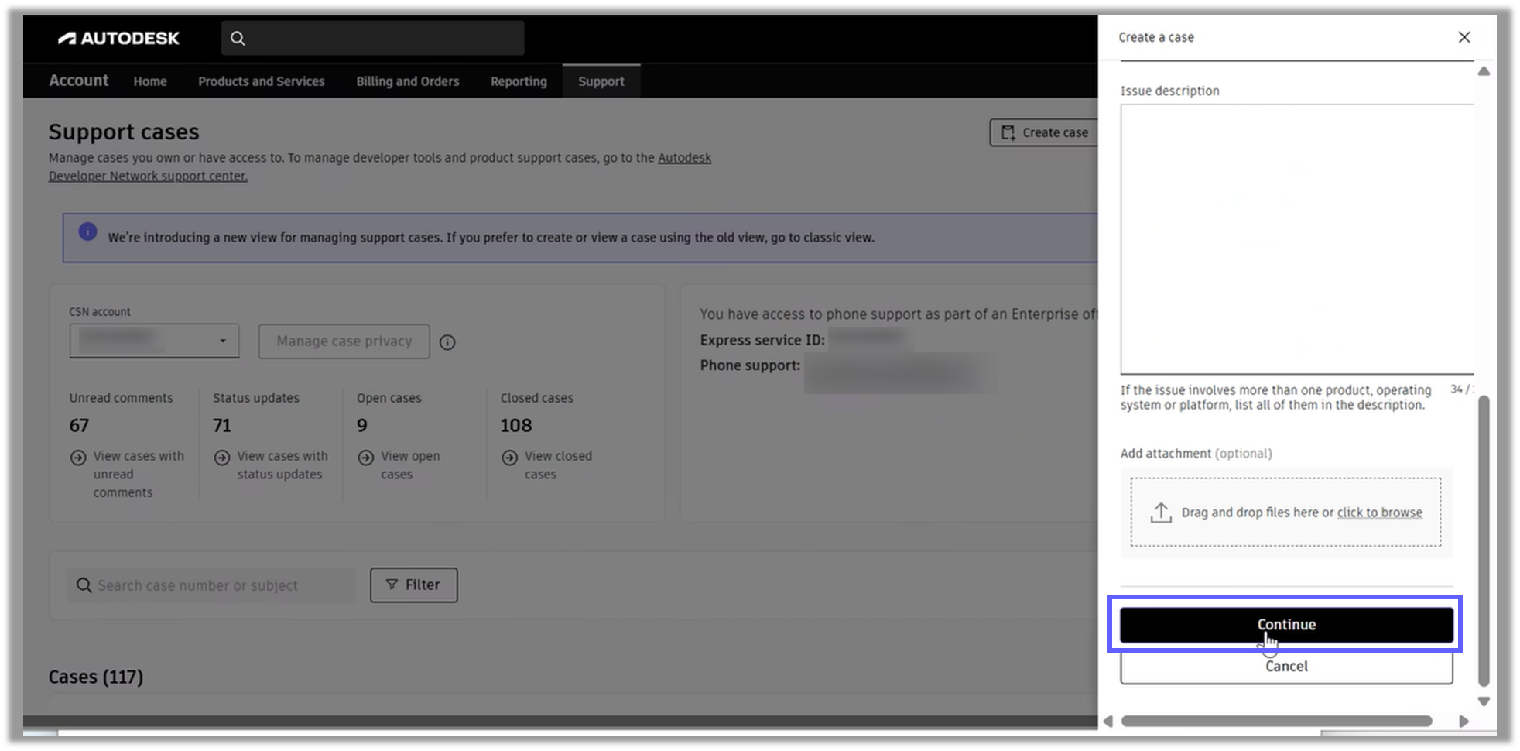The image size is (1520, 751).
Task: Open the click to browse link
Action: pos(1378,512)
